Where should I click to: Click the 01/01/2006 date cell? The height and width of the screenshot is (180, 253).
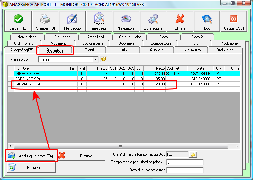pos(200,84)
